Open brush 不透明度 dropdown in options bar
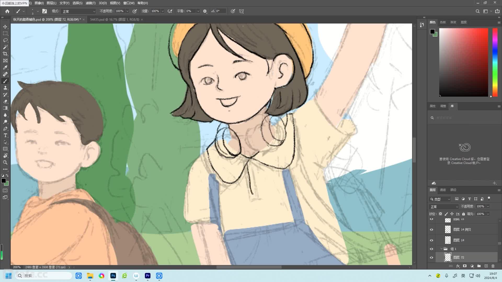Image resolution: width=502 pixels, height=282 pixels. coord(127,11)
